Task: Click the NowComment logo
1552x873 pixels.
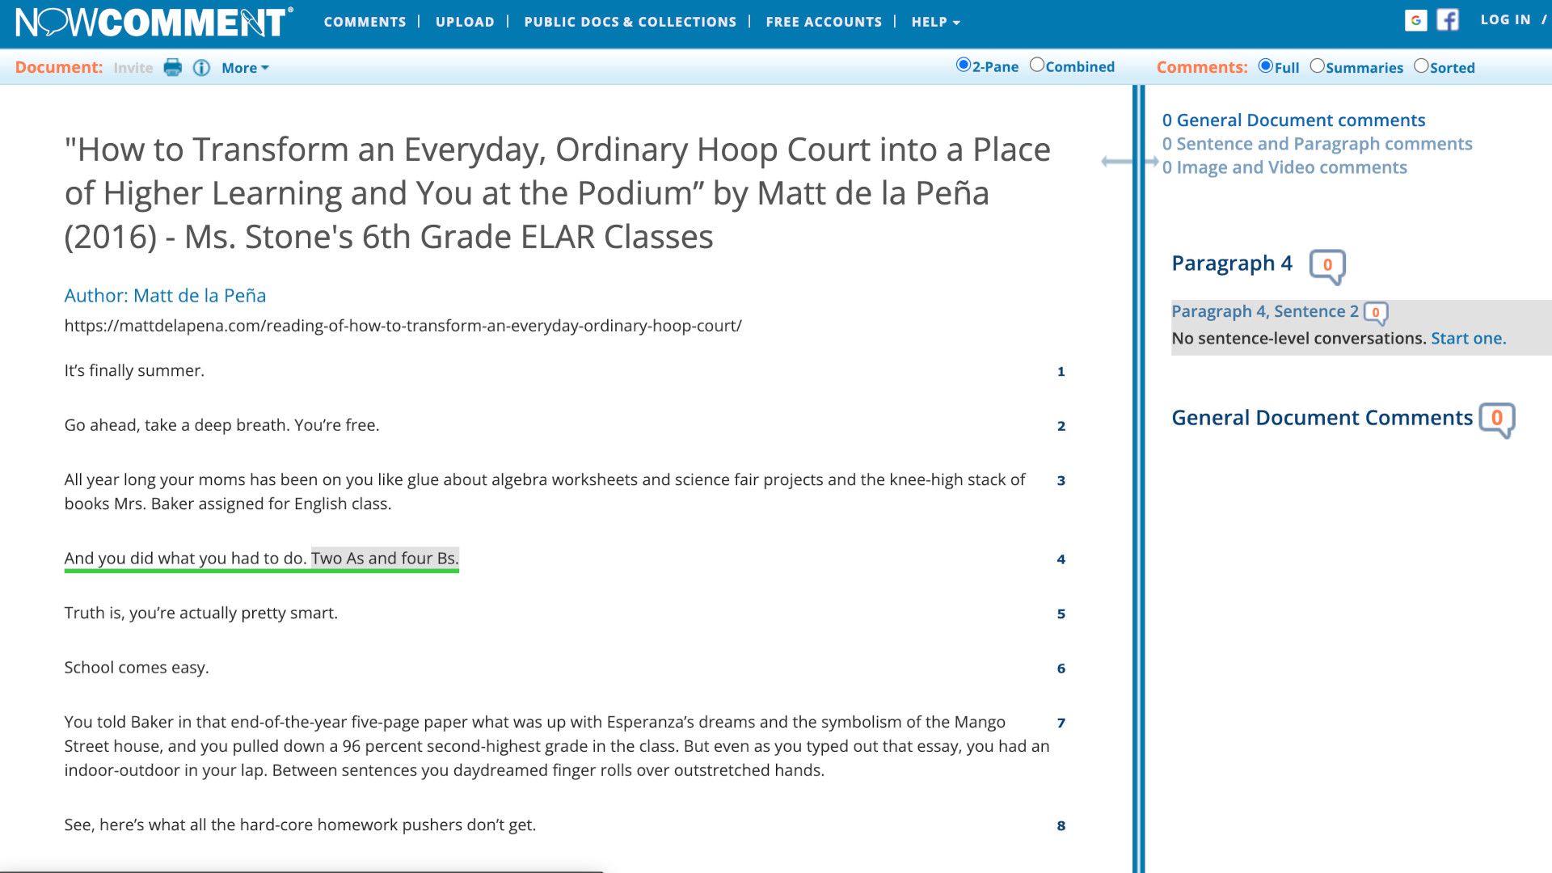Action: 154,22
